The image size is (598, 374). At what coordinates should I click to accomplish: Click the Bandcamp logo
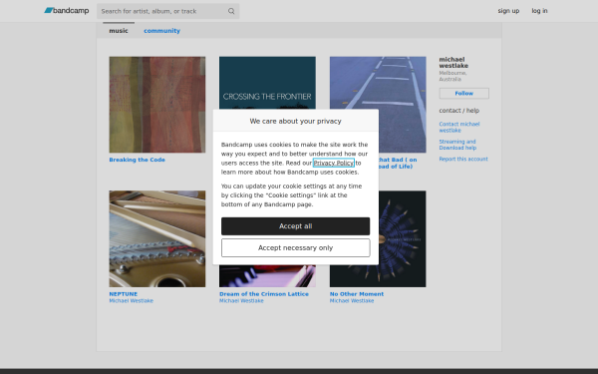pos(67,11)
